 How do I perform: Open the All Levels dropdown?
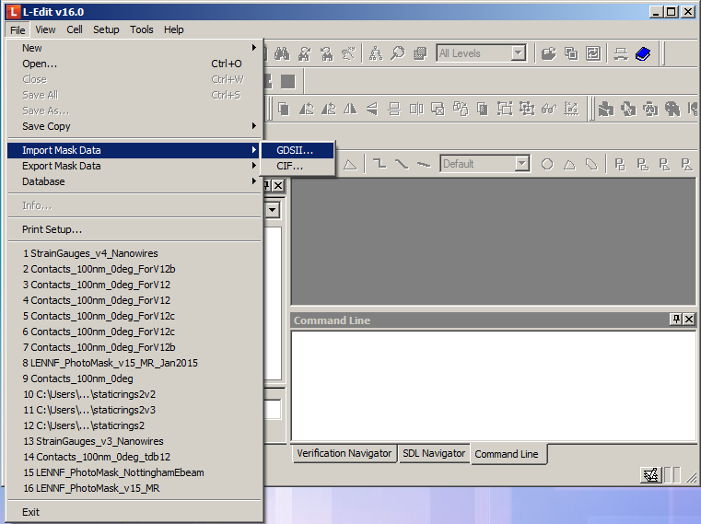(518, 53)
